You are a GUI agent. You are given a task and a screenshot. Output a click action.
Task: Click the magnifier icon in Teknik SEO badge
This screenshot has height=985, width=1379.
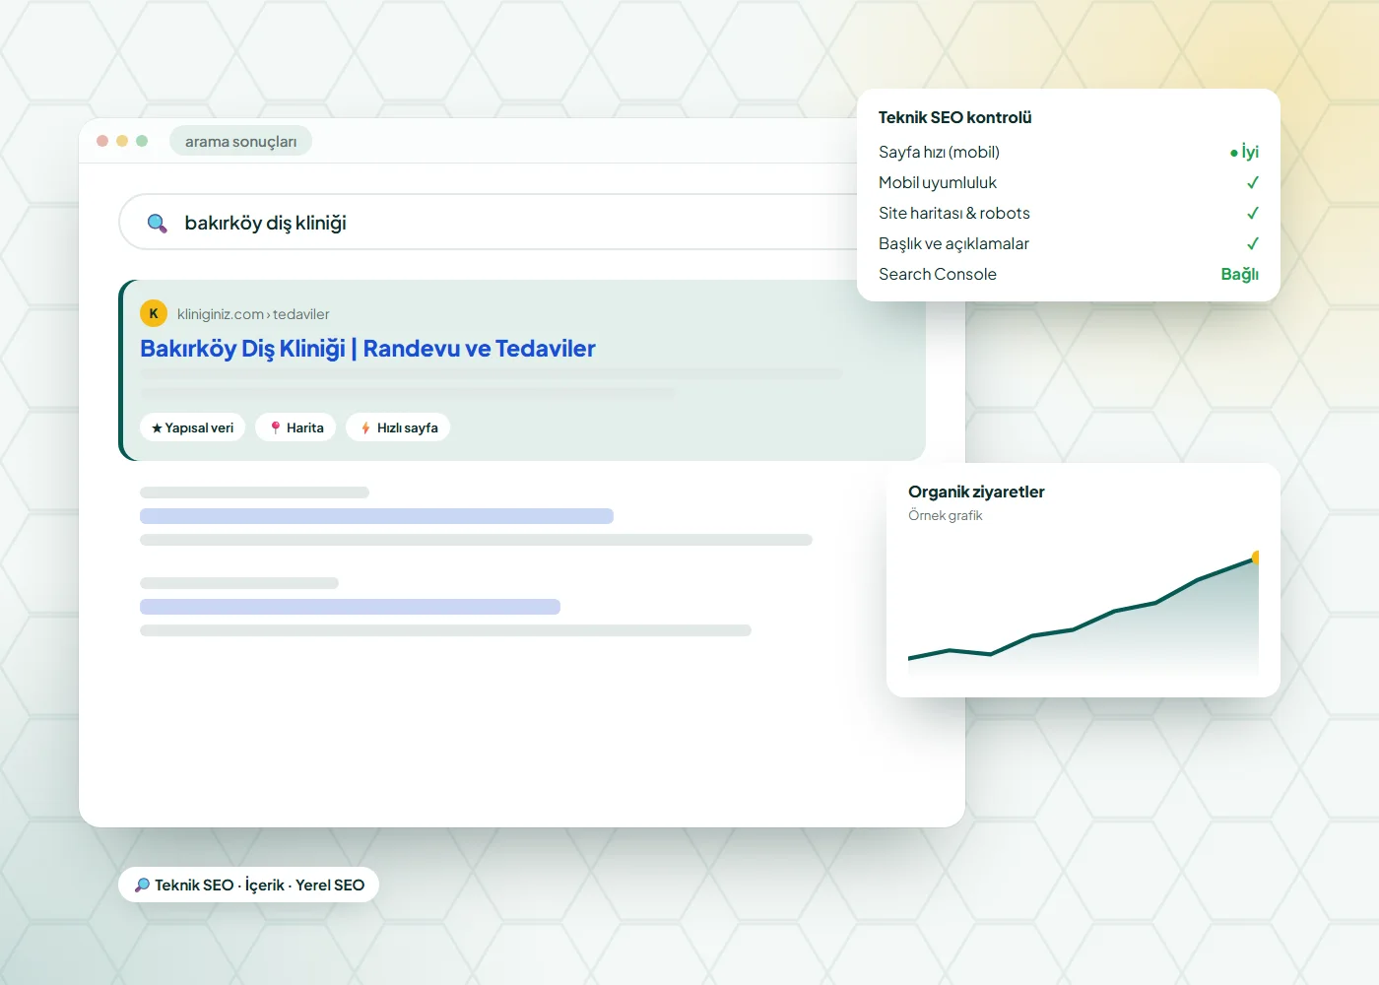[x=143, y=885]
